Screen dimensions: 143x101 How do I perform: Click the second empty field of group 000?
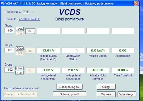click(x=73, y=31)
